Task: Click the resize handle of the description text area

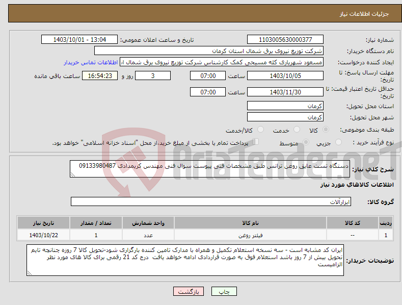Action: [73, 174]
